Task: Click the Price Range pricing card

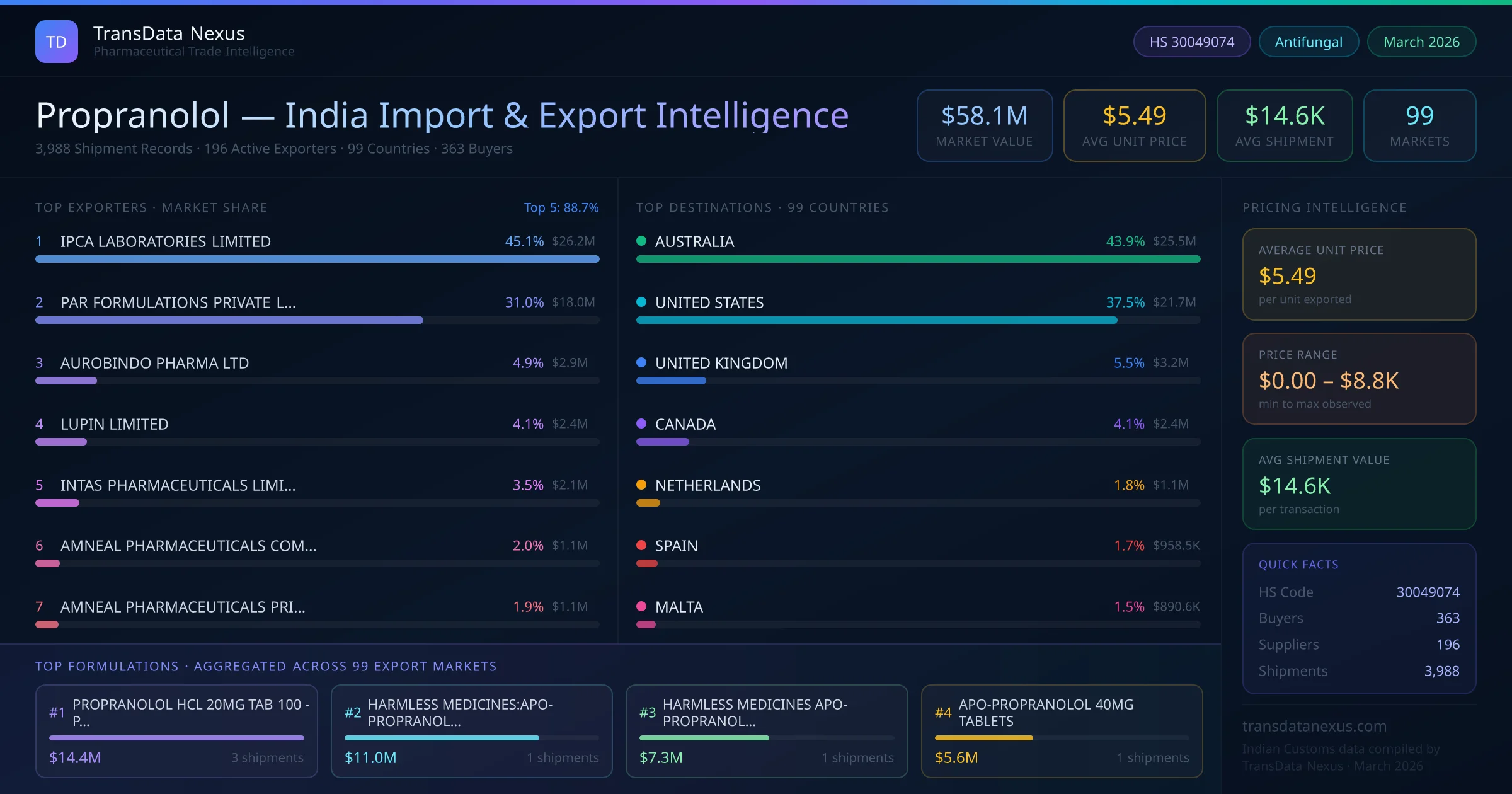Action: [x=1359, y=379]
